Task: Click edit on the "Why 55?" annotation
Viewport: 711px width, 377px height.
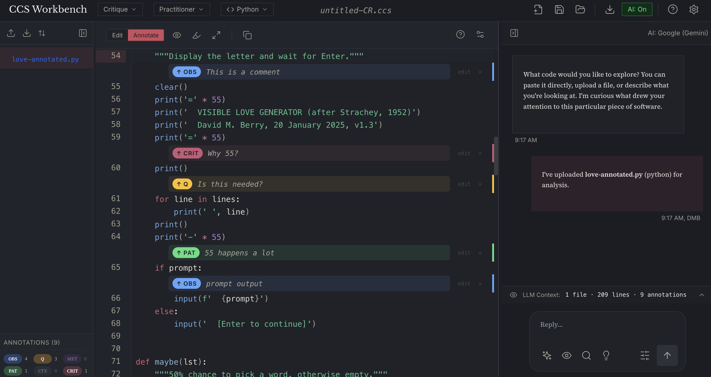Action: [x=464, y=153]
